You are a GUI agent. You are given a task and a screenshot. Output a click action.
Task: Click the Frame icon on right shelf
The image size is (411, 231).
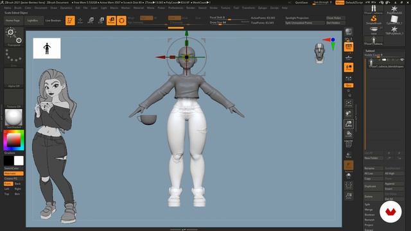pyautogui.click(x=349, y=103)
